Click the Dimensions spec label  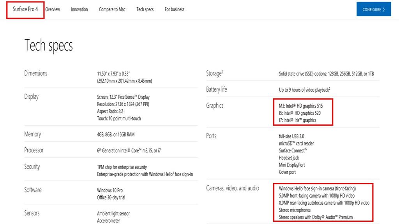(35, 73)
